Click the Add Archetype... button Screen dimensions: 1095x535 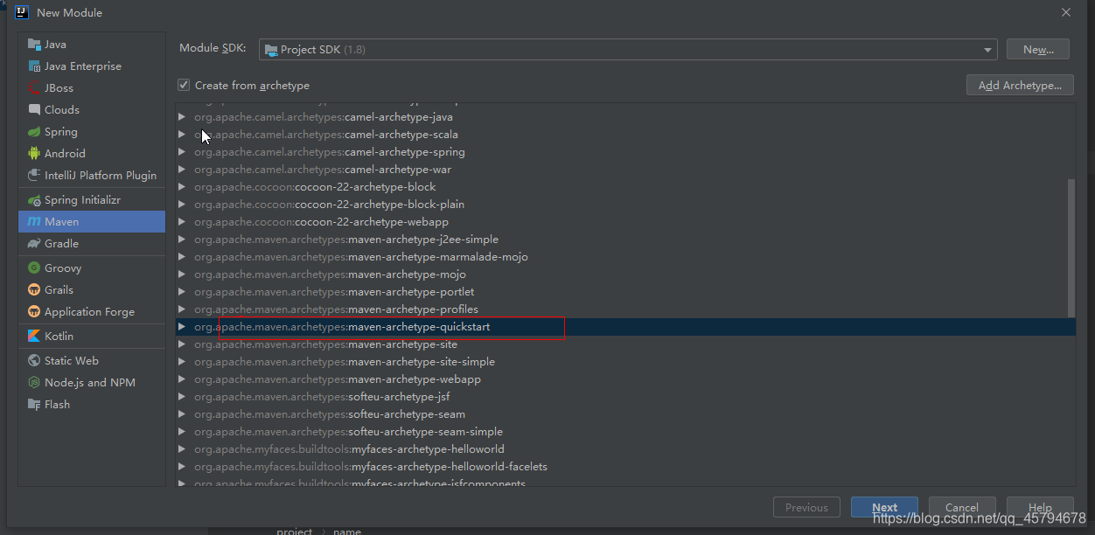[x=1020, y=86]
